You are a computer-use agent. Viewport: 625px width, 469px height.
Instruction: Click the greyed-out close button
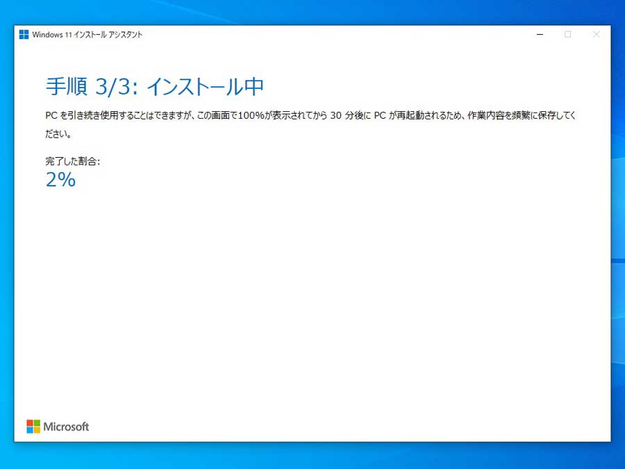(596, 35)
